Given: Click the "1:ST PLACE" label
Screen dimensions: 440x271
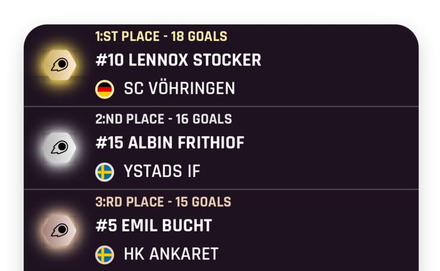Looking at the screenshot, I should (127, 37).
